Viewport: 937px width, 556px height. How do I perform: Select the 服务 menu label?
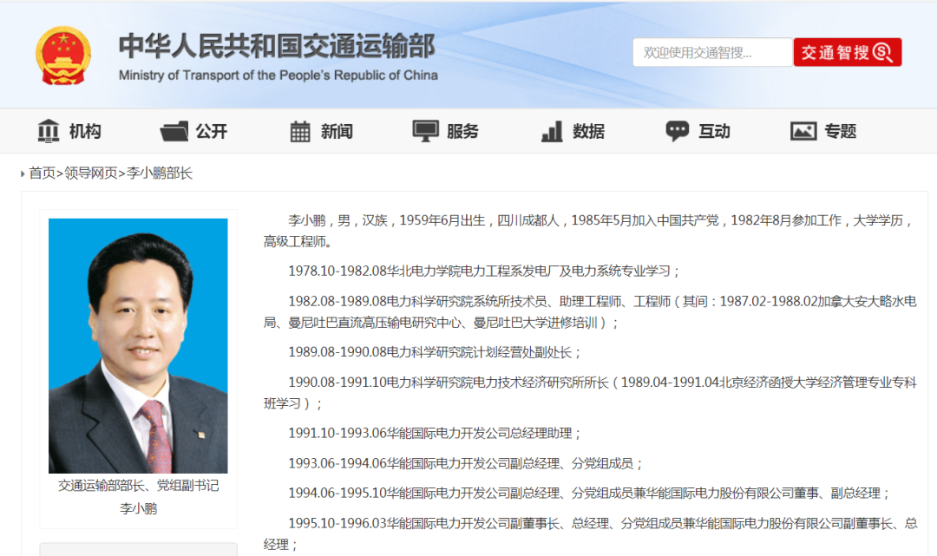[x=462, y=131]
